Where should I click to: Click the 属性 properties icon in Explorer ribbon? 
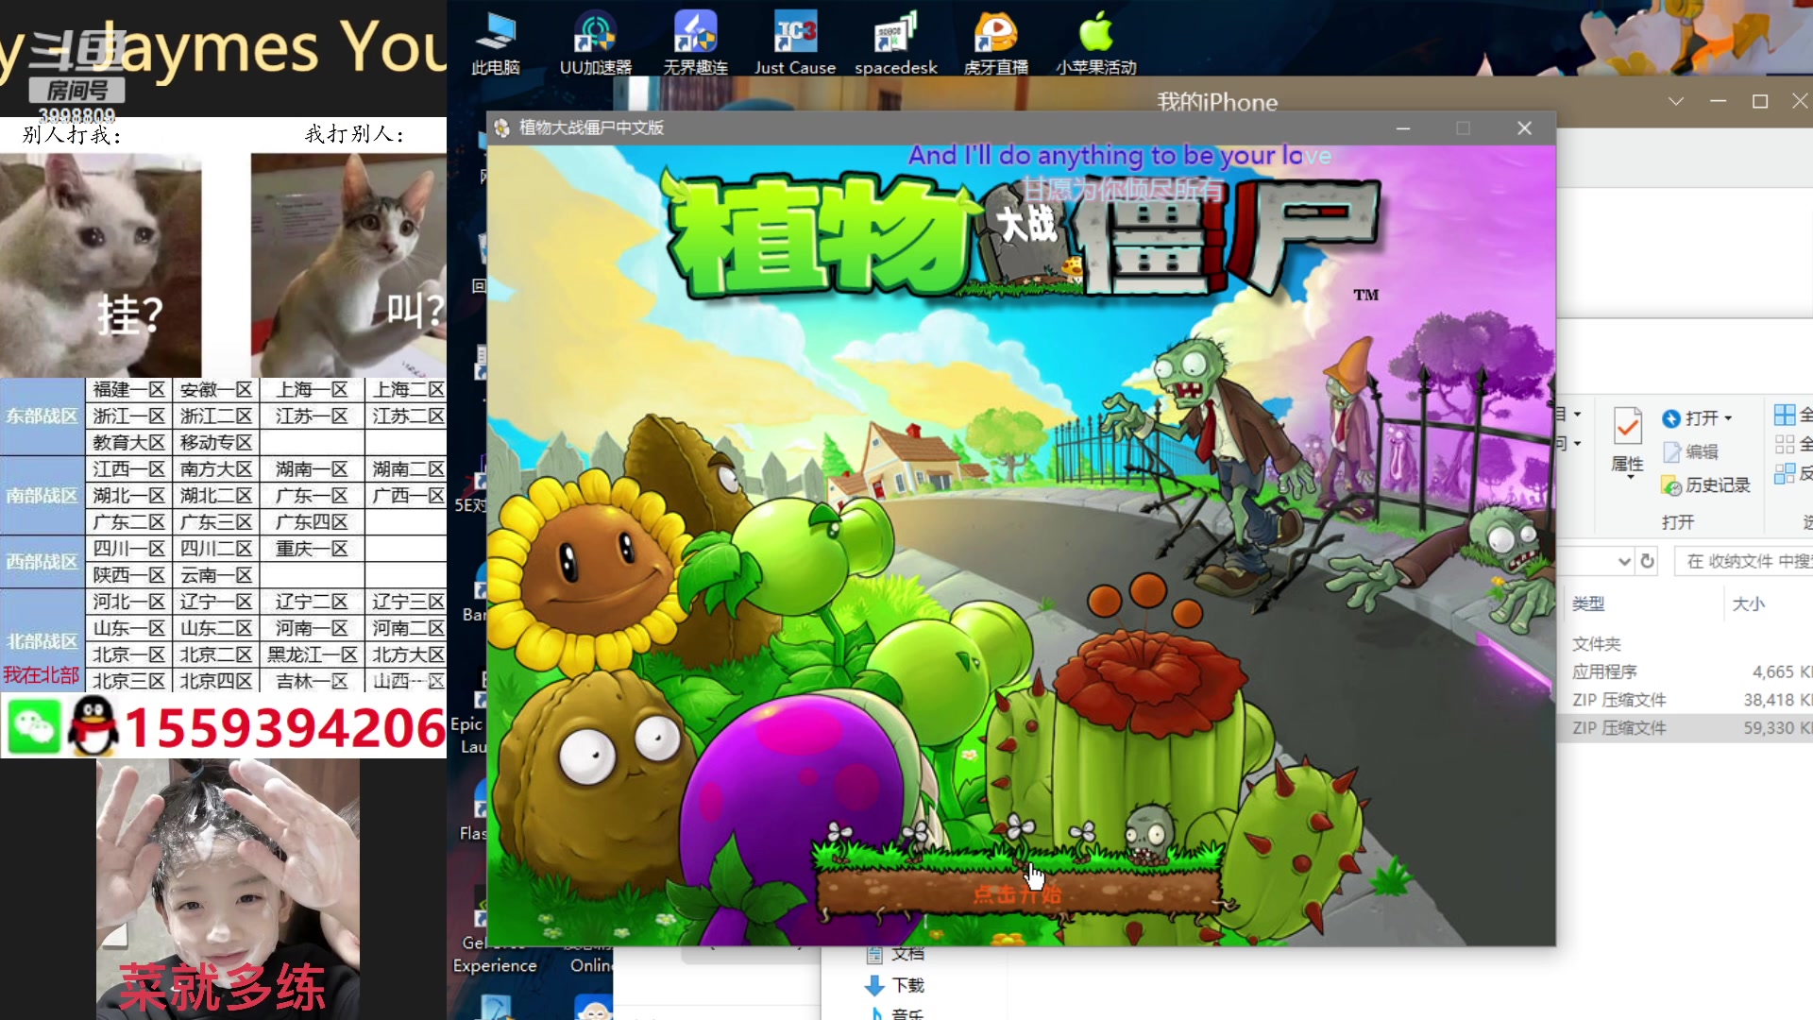pyautogui.click(x=1627, y=427)
